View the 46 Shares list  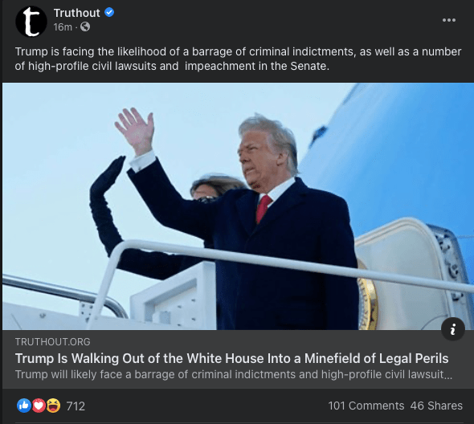(436, 406)
